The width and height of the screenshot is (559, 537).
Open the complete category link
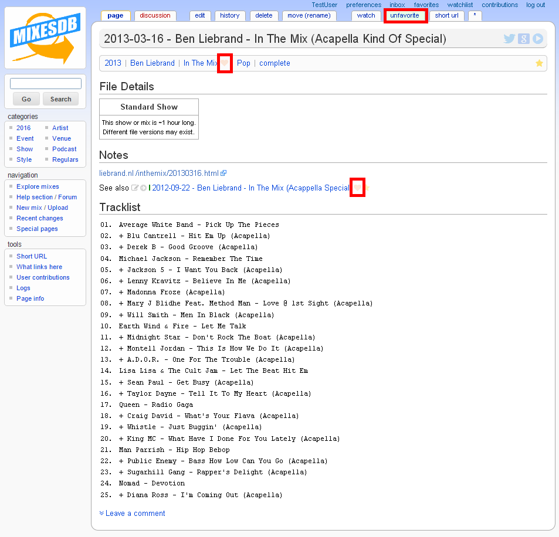click(275, 63)
